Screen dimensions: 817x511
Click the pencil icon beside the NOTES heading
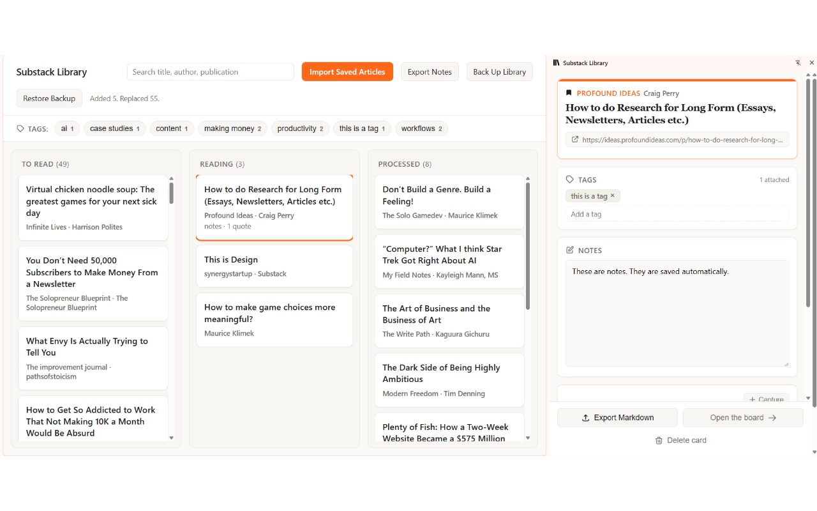570,250
